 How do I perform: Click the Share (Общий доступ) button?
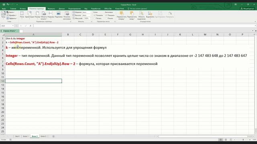[x=247, y=9]
